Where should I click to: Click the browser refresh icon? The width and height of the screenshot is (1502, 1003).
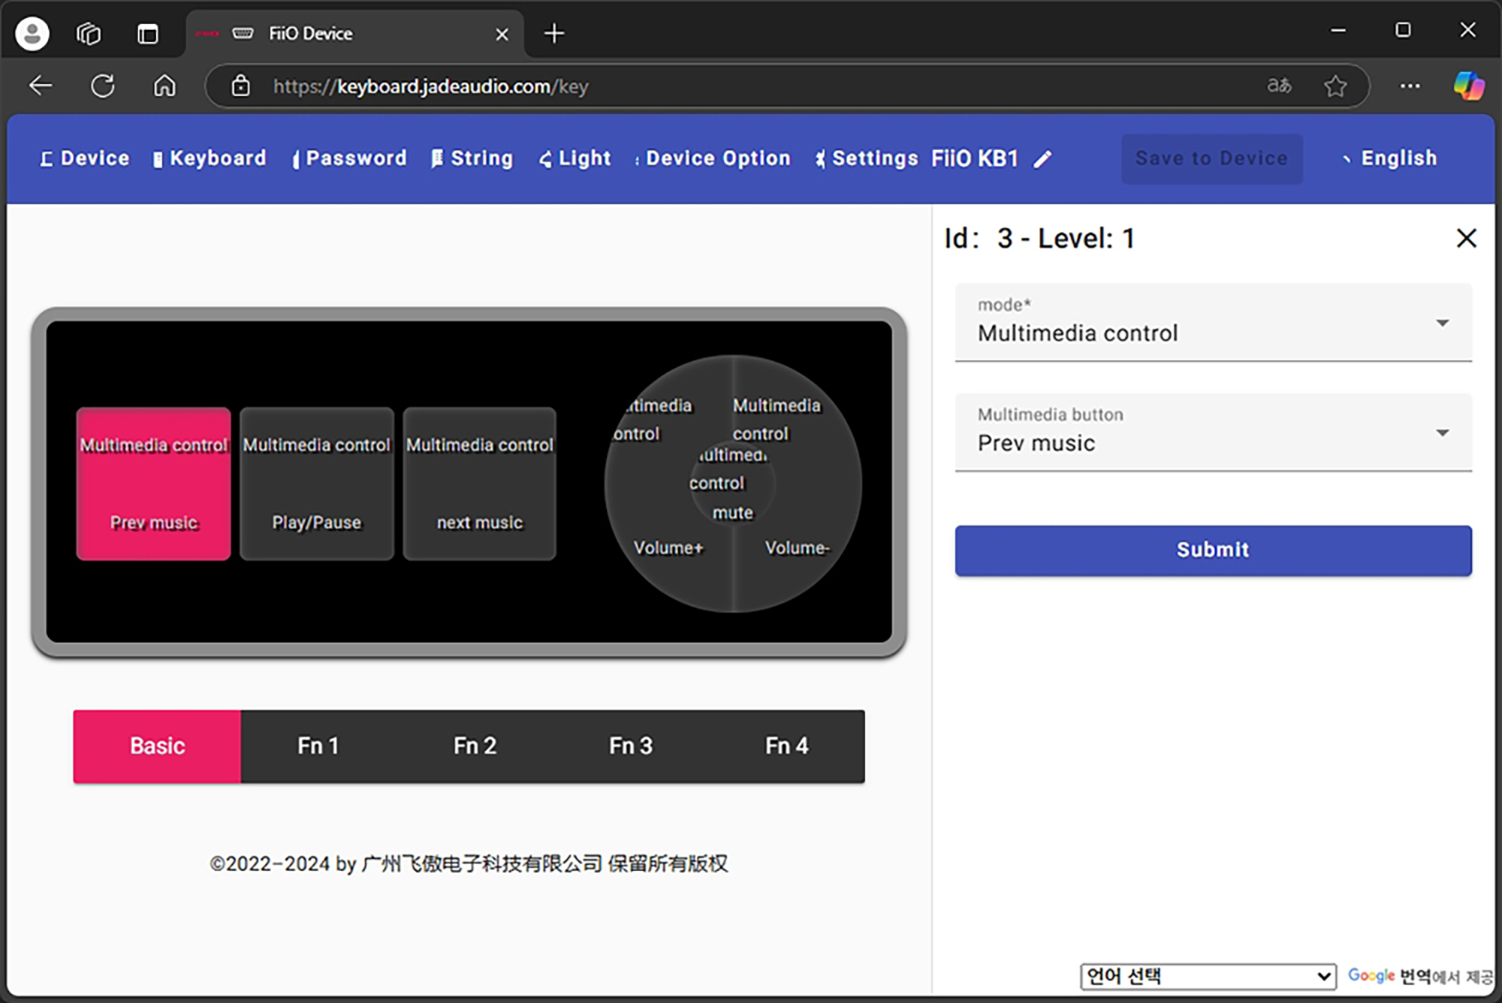103,86
